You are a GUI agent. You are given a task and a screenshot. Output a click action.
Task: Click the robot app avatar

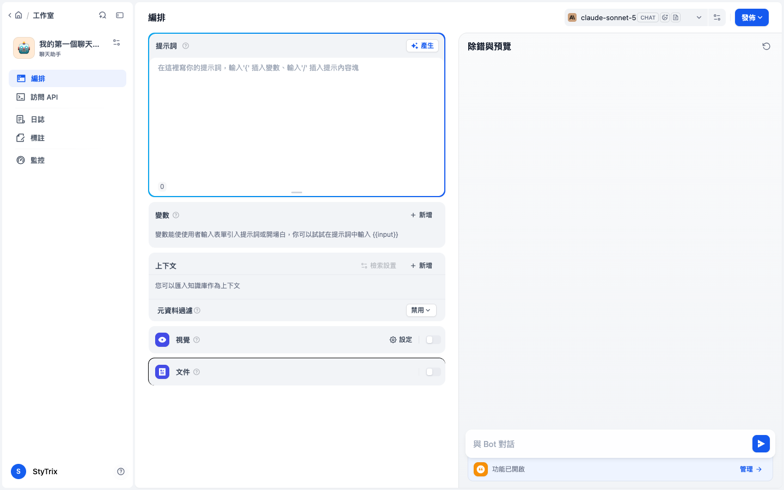[x=24, y=48]
